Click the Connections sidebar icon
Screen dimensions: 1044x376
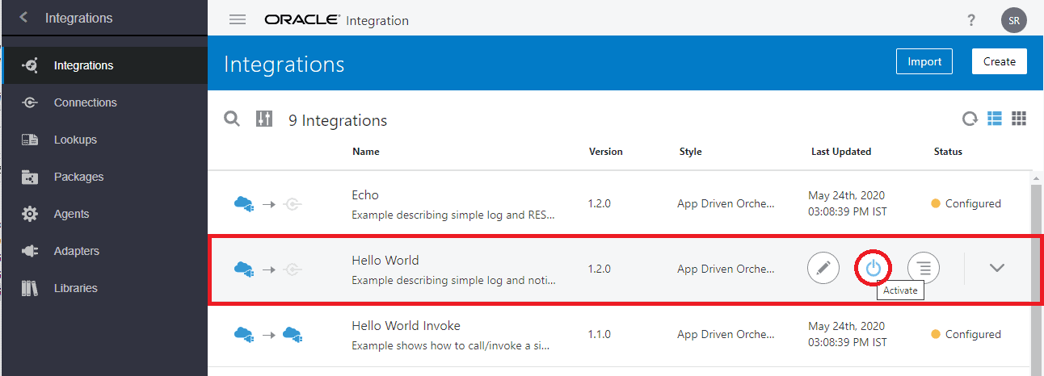30,102
